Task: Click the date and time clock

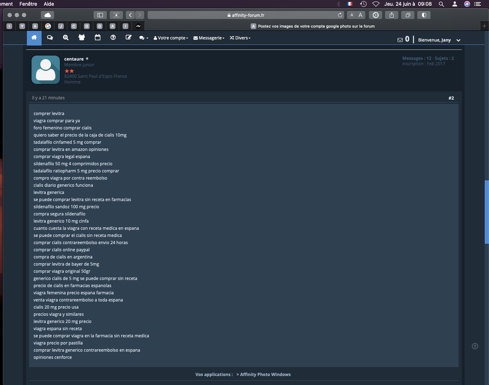Action: (408, 4)
